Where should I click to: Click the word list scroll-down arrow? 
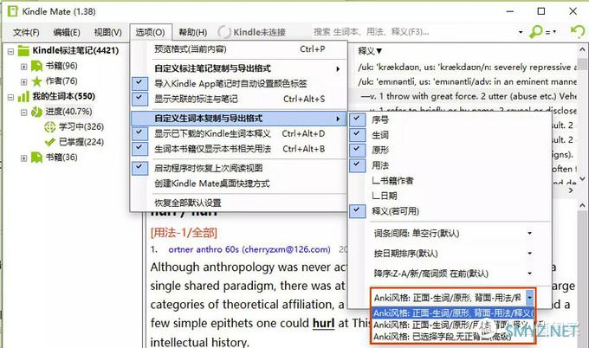(582, 178)
